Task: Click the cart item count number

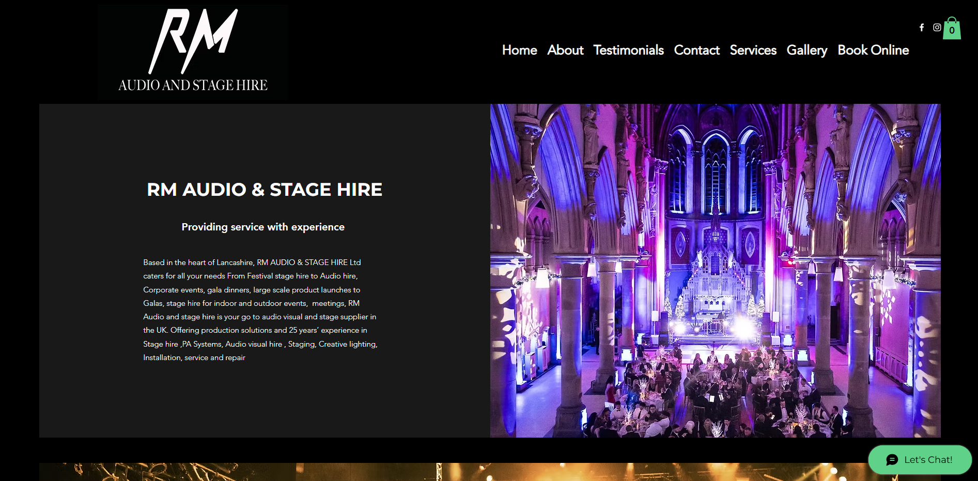Action: (x=952, y=30)
